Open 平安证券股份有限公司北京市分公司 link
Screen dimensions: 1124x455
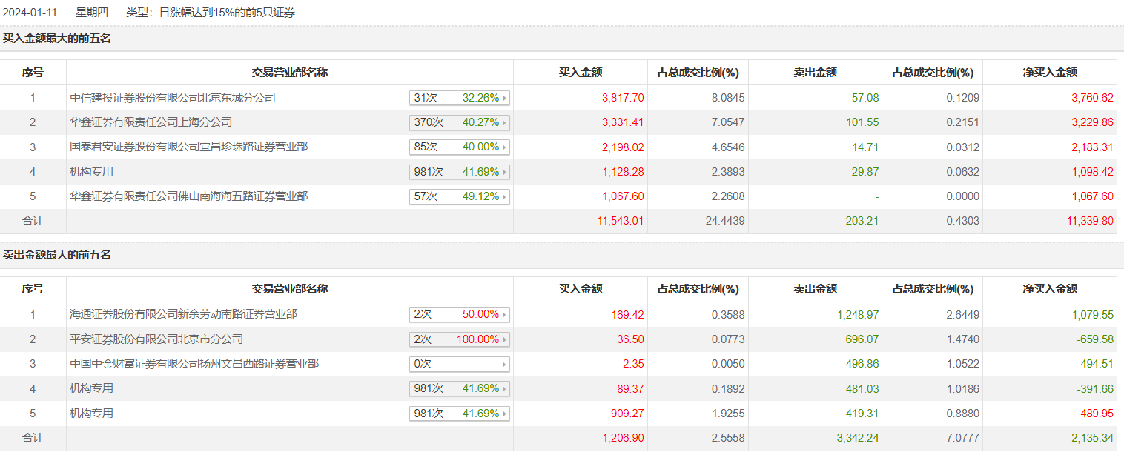pos(156,339)
